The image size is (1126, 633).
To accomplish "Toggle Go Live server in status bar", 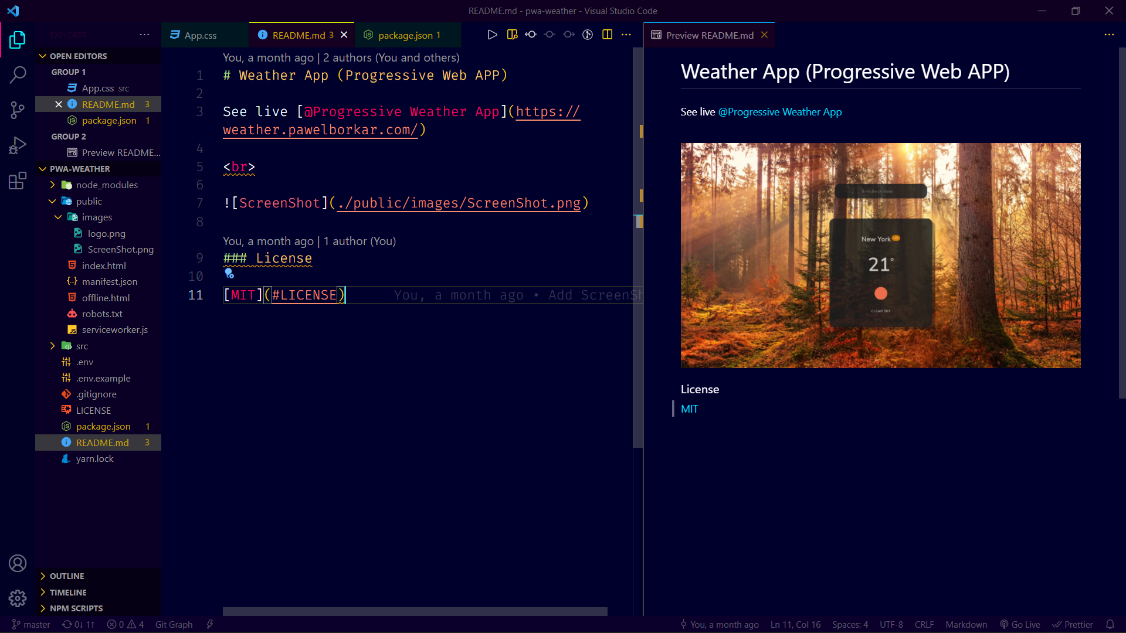I will pyautogui.click(x=1020, y=624).
